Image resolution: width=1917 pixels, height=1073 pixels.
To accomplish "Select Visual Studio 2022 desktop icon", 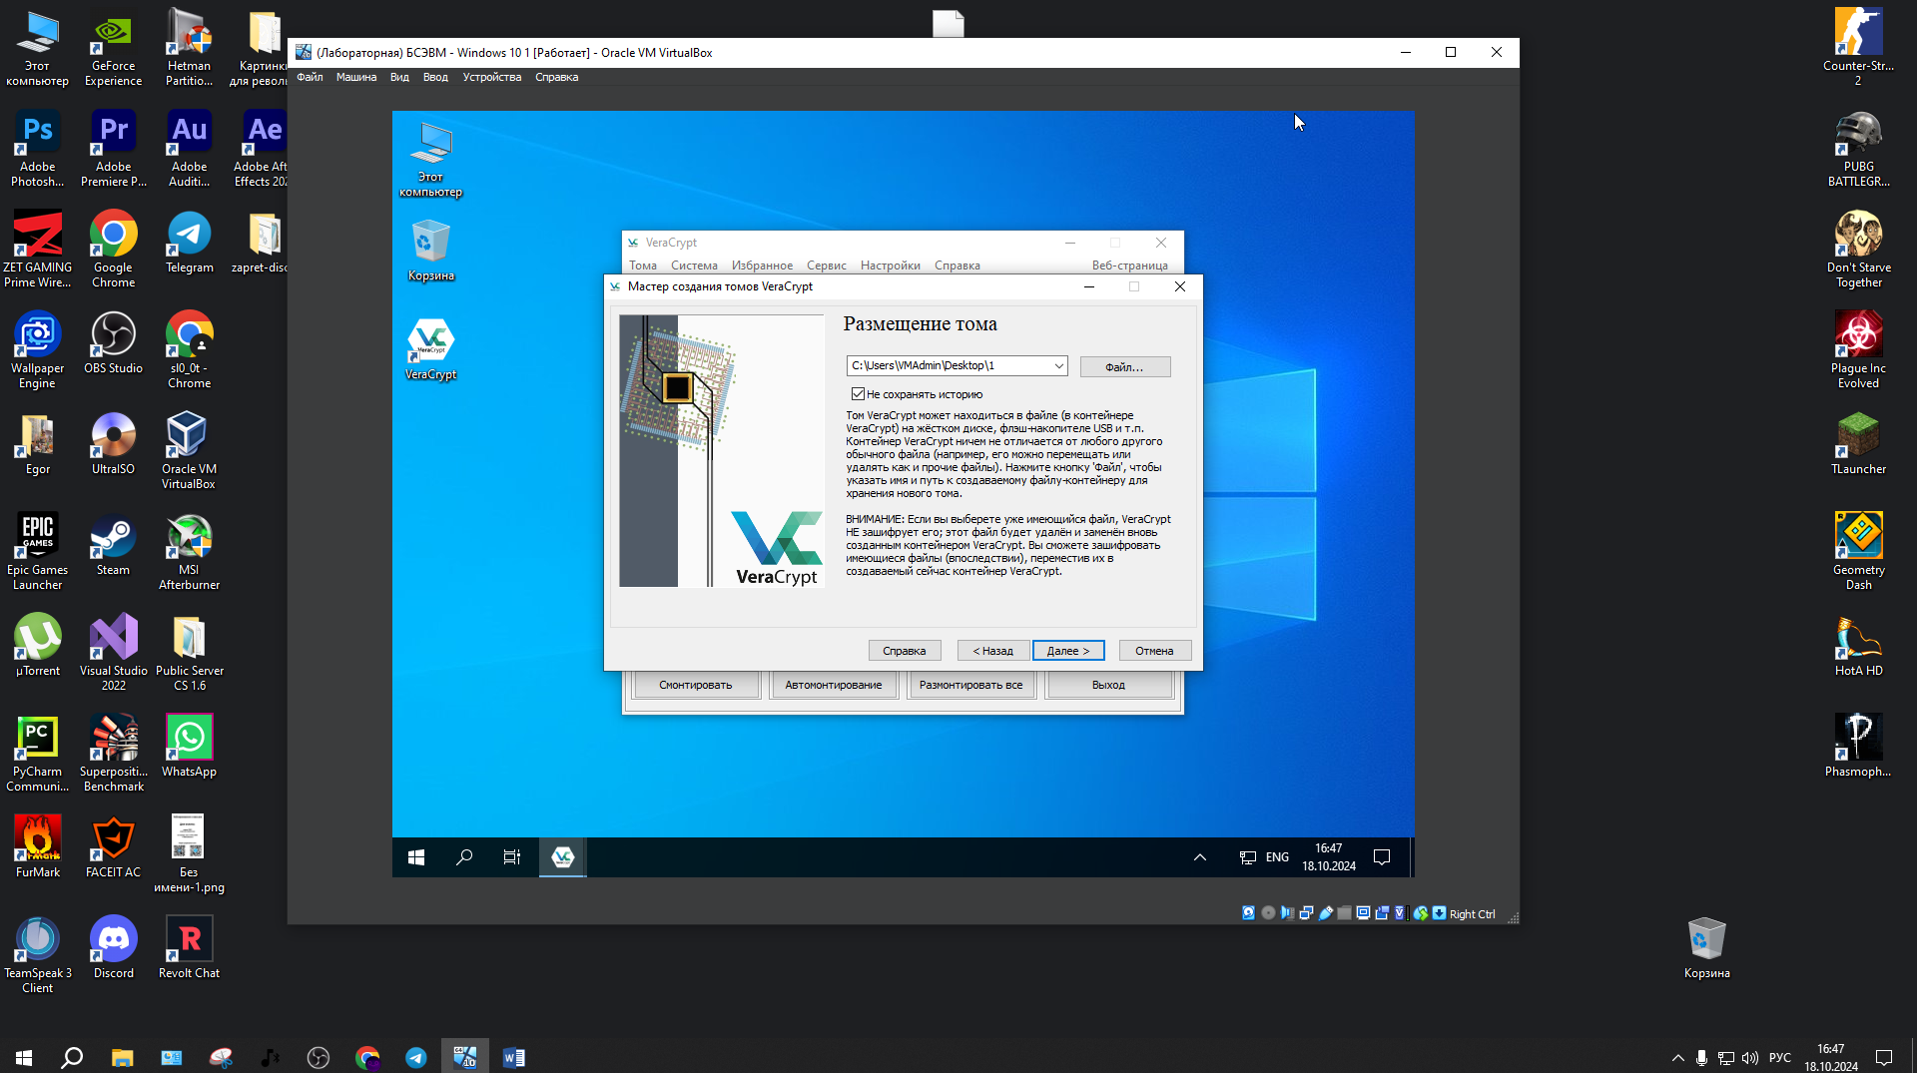I will (114, 653).
